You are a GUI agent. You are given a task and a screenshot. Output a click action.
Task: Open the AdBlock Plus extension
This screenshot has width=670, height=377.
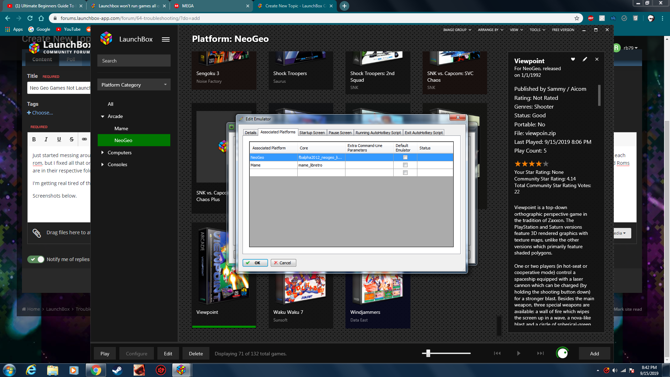pos(591,18)
